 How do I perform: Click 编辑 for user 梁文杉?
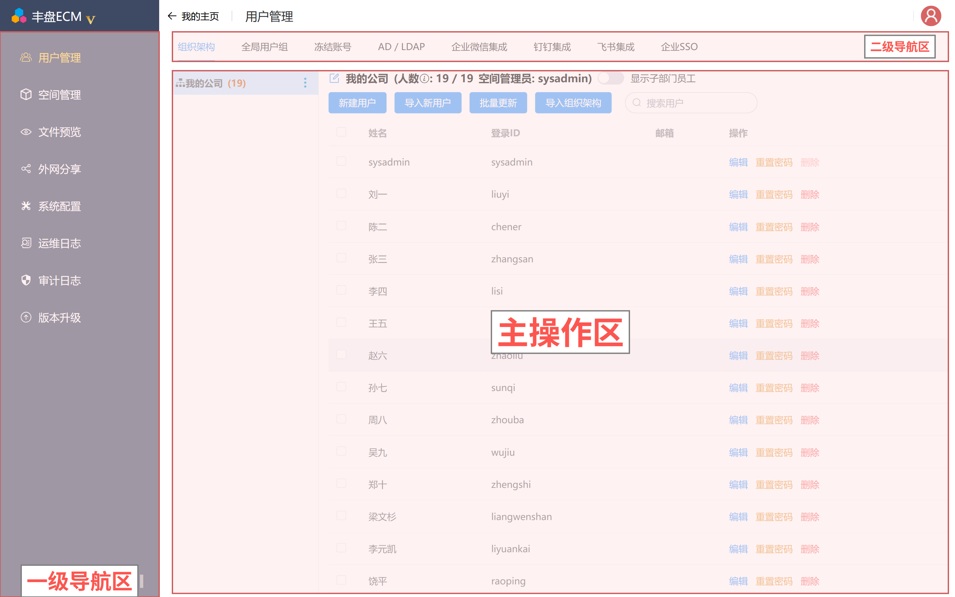[738, 517]
